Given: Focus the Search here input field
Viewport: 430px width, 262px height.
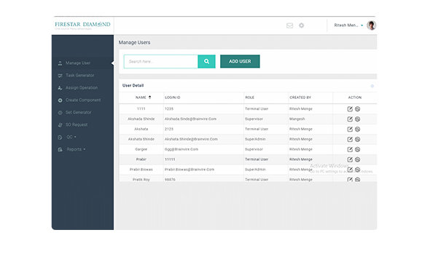Looking at the screenshot, I should [x=160, y=61].
